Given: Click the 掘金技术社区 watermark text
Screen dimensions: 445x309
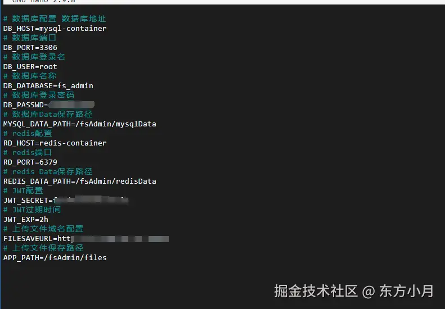Looking at the screenshot, I should click(316, 290).
